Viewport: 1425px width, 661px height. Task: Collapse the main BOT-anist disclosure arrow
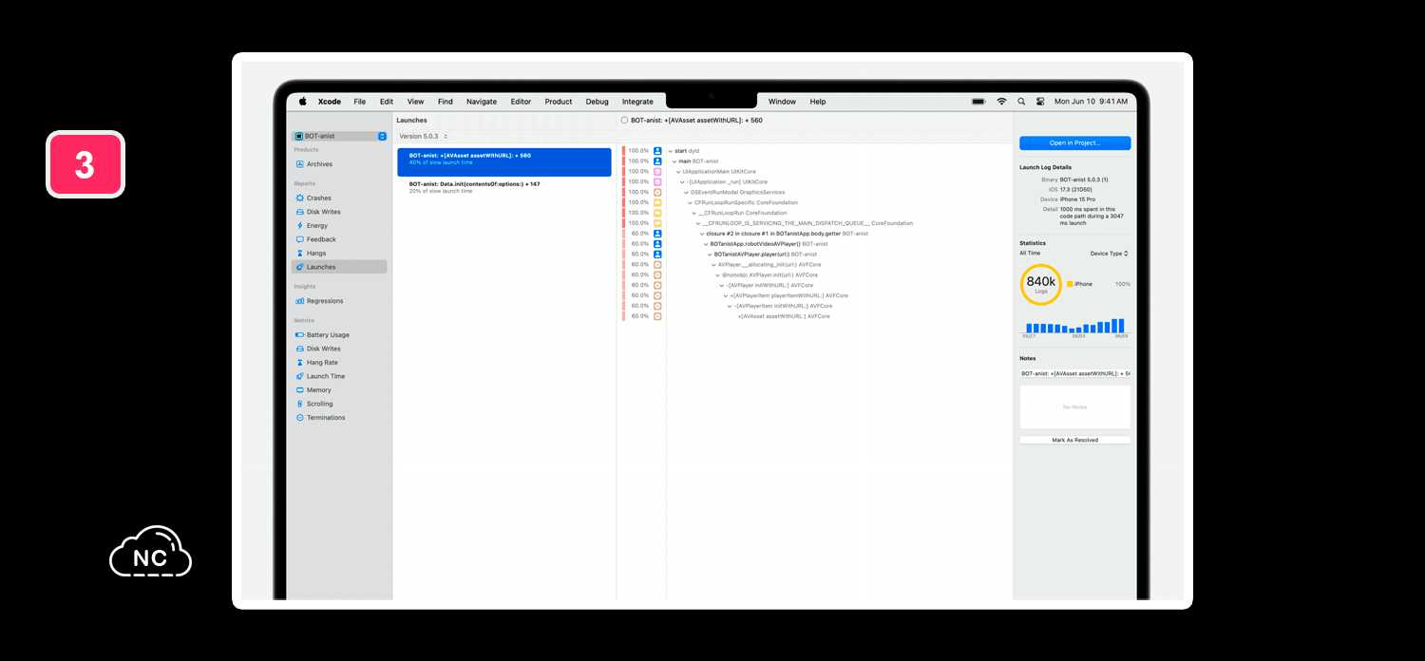coord(674,161)
